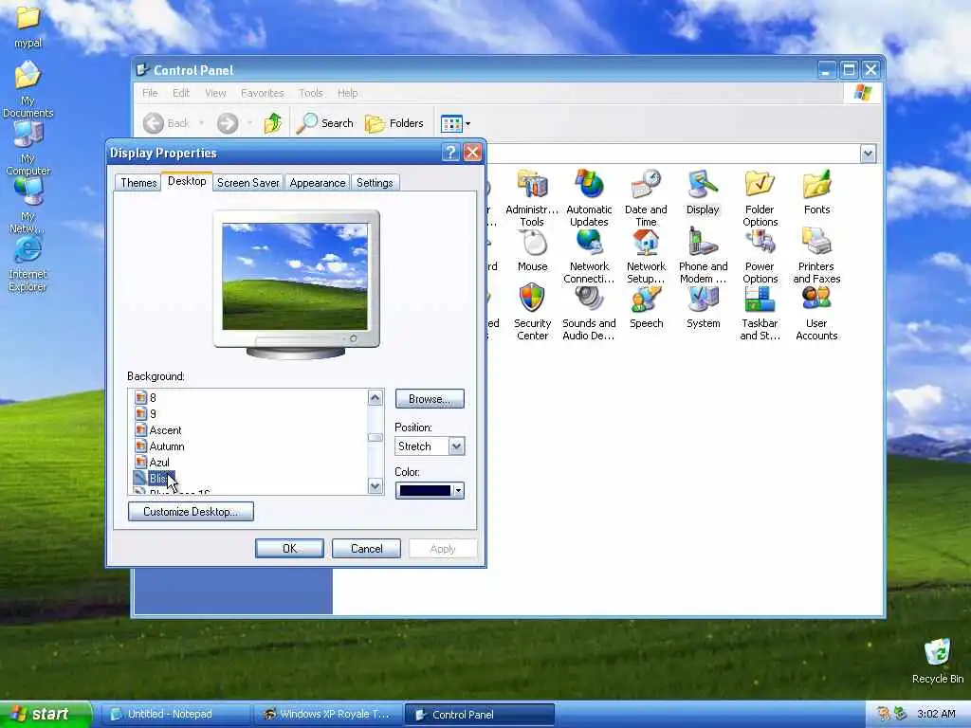
Task: Switch to the Settings tab
Action: tap(375, 183)
